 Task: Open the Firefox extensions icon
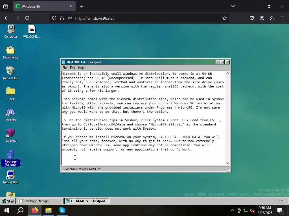click(272, 18)
